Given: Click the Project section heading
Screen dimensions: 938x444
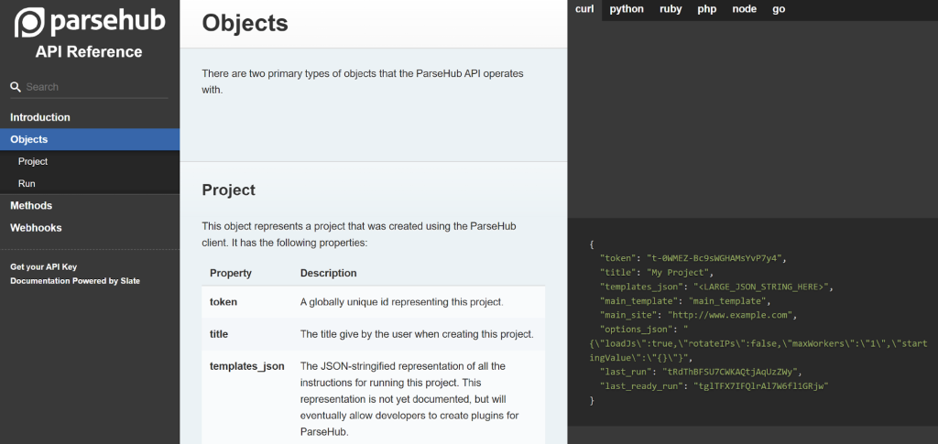Looking at the screenshot, I should [228, 190].
